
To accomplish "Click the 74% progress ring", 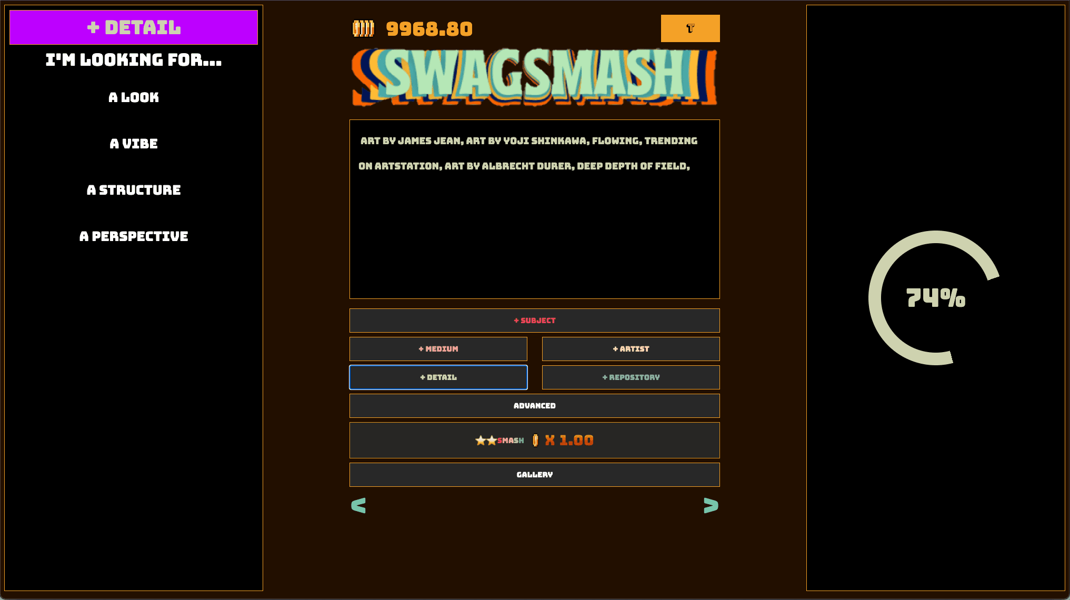I will 935,298.
